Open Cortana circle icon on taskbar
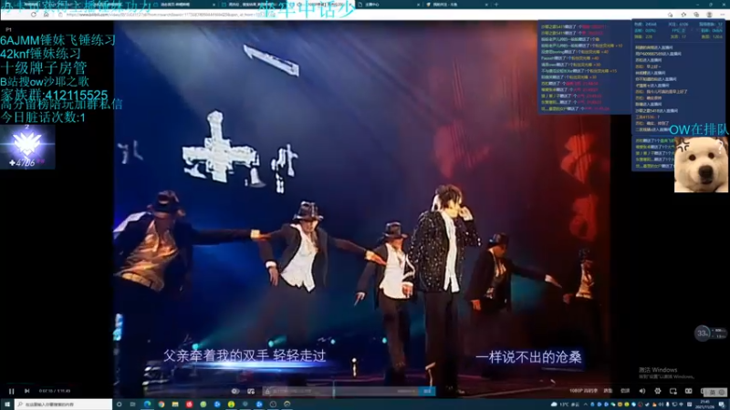Screen dimensions: 730x410 pos(120,405)
